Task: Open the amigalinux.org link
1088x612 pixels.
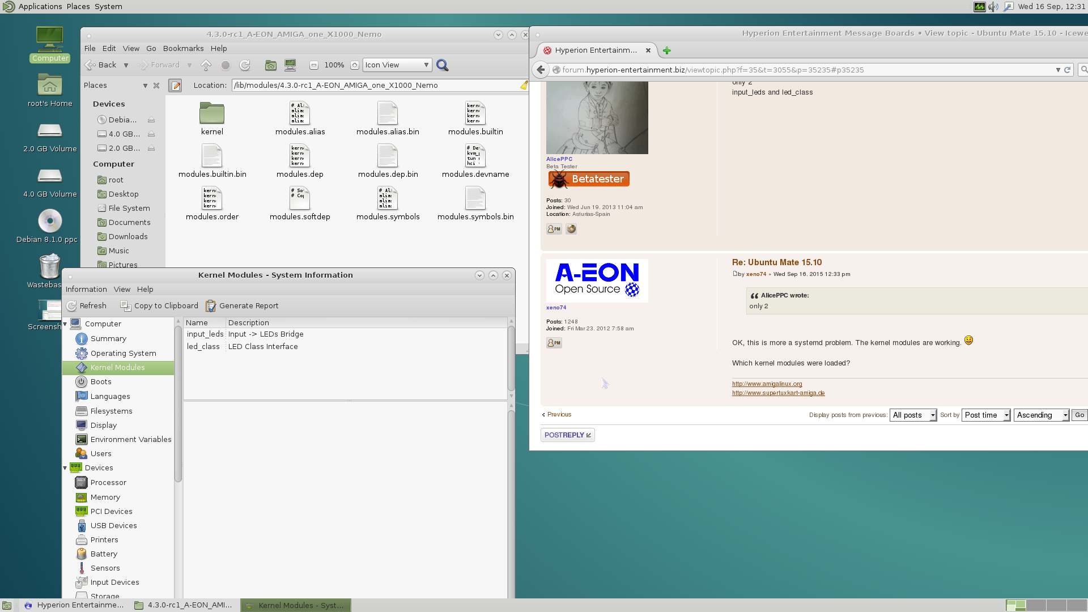Action: pos(767,384)
